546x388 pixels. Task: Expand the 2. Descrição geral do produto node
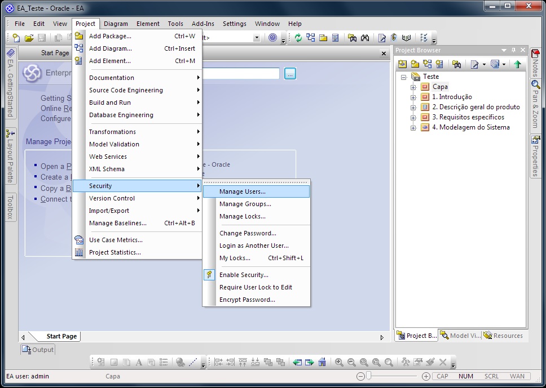click(413, 108)
